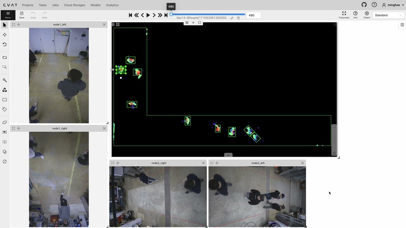The image size is (406, 228).
Task: Select the region-of-interest zoom tool
Action: click(4, 67)
